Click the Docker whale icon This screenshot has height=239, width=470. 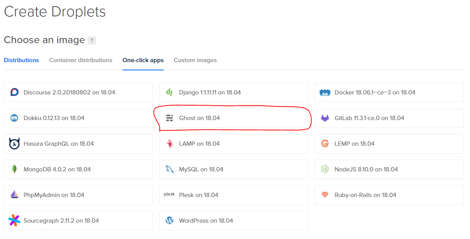point(325,92)
